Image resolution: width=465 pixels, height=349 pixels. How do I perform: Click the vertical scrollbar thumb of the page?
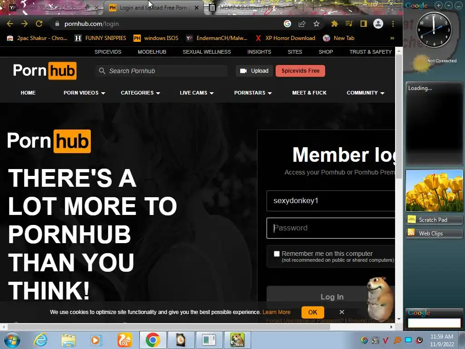(399, 117)
